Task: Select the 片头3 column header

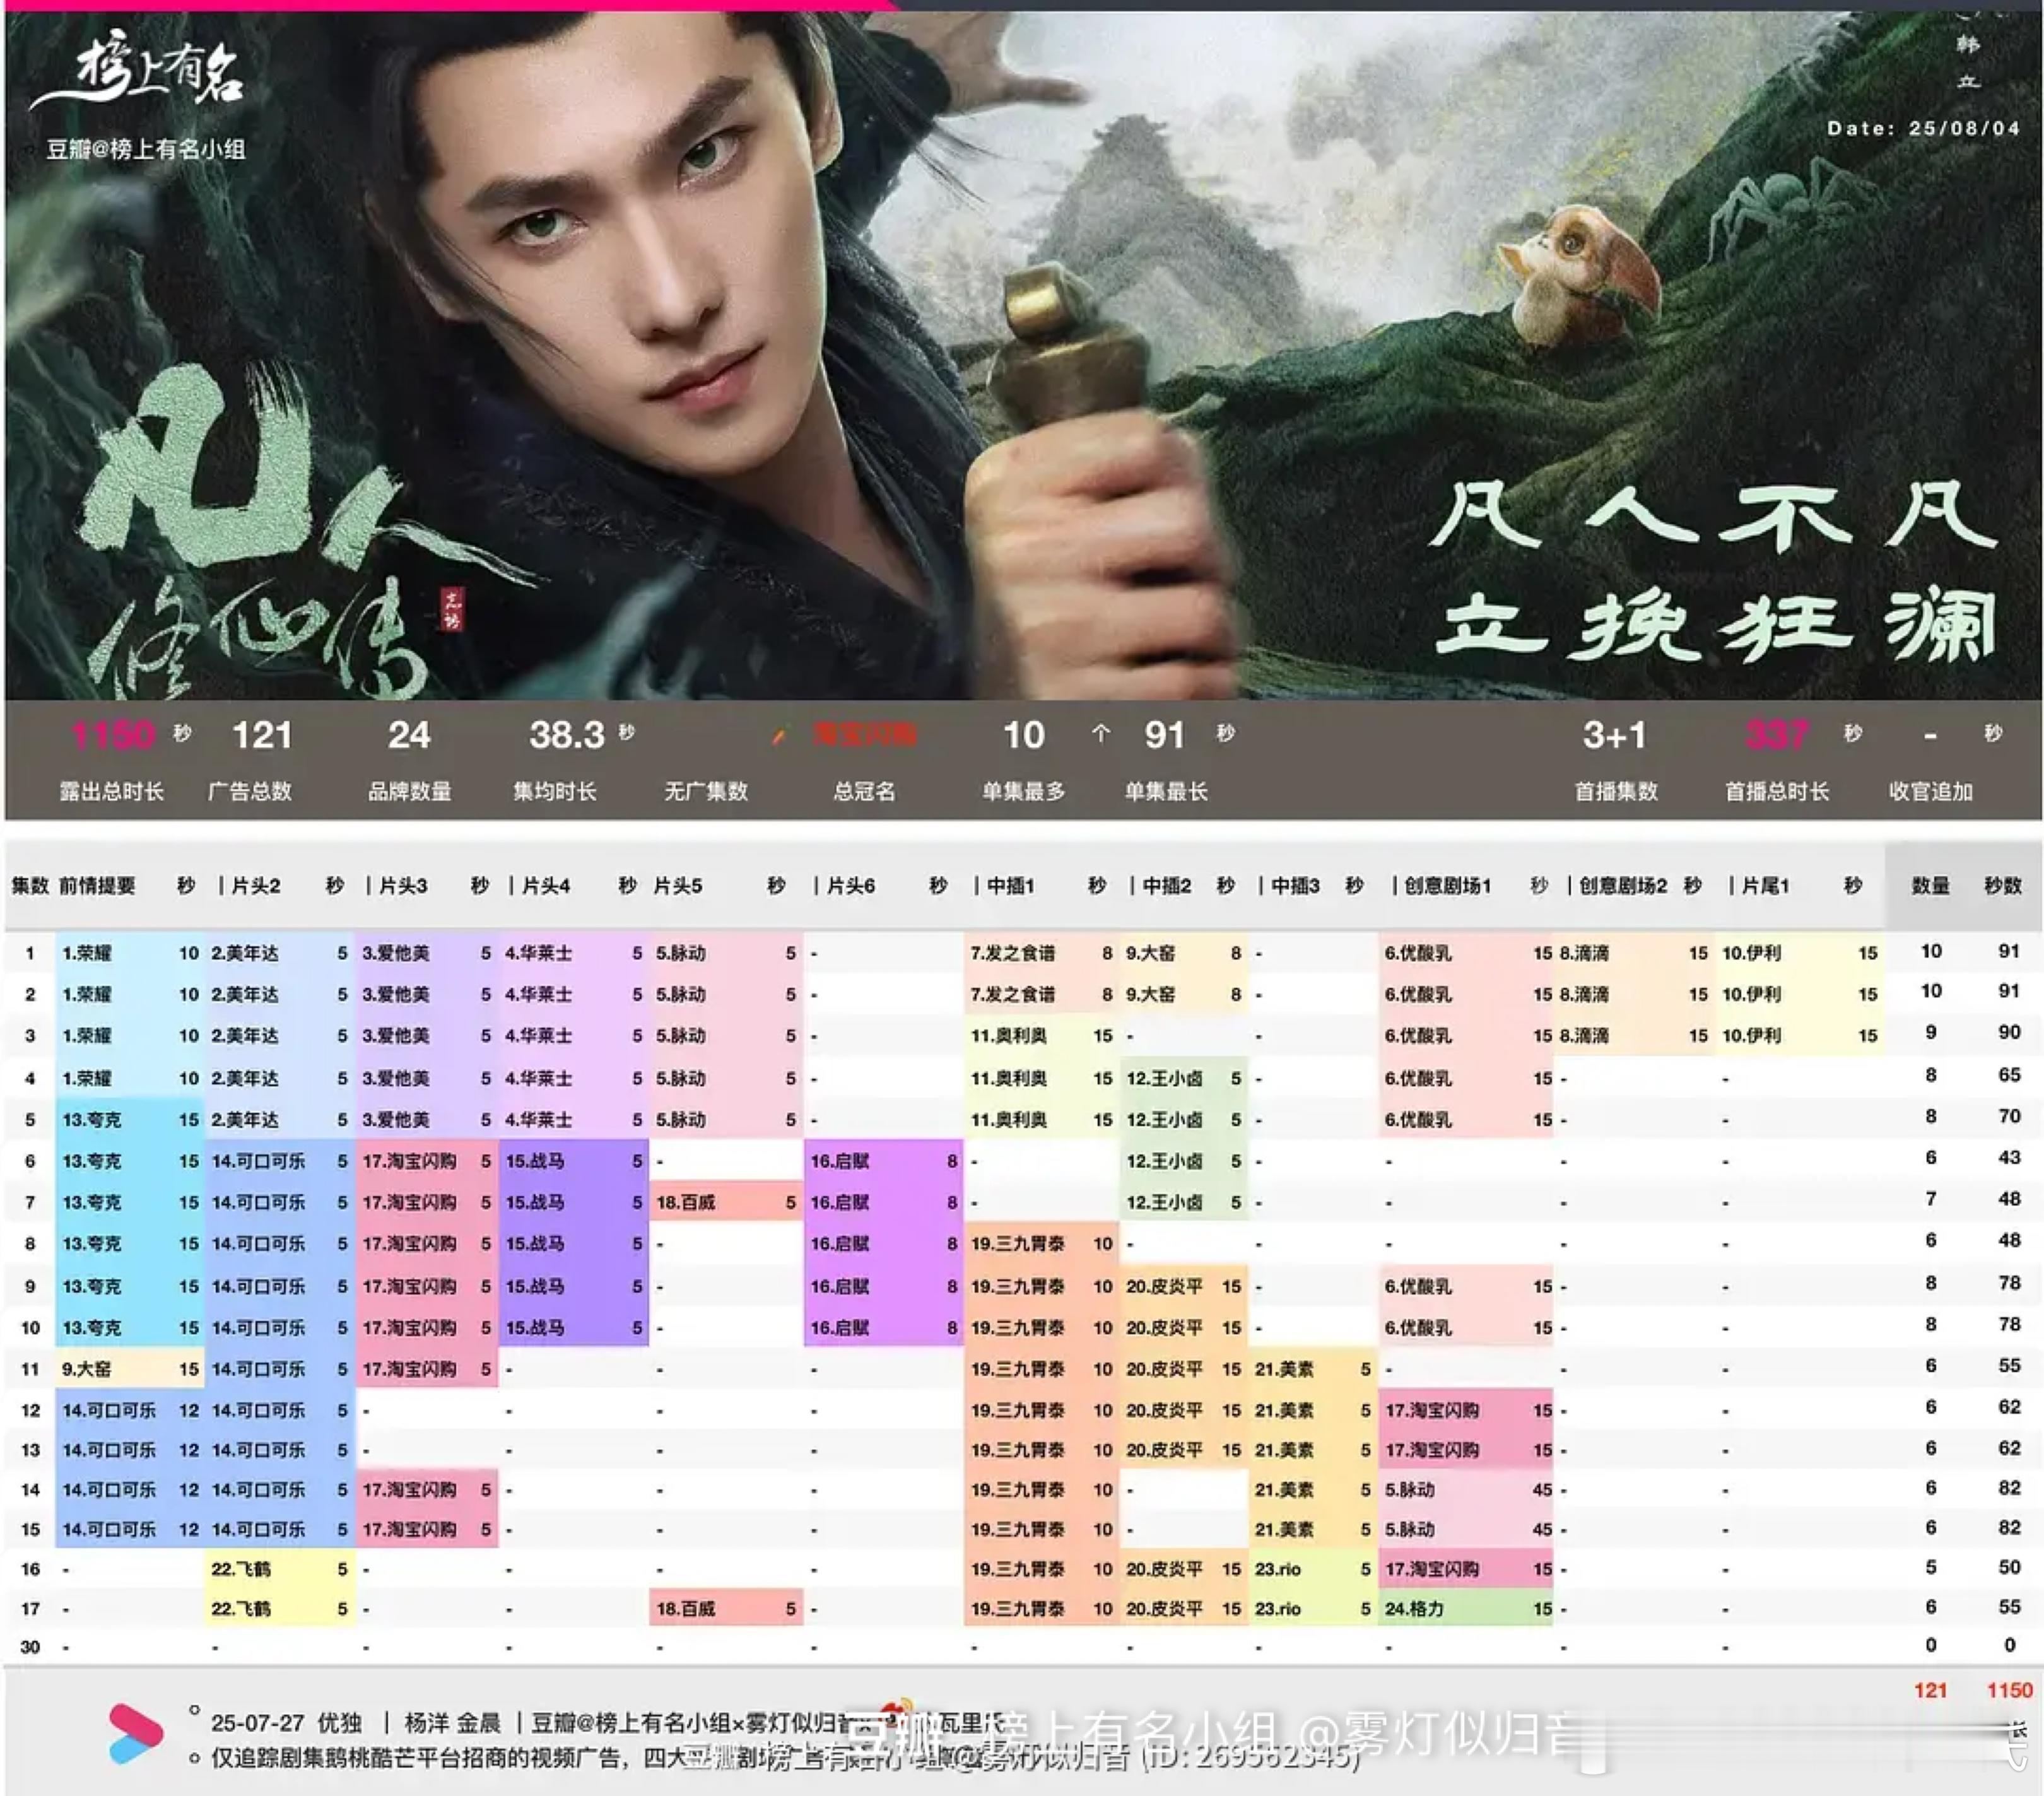Action: tap(402, 885)
